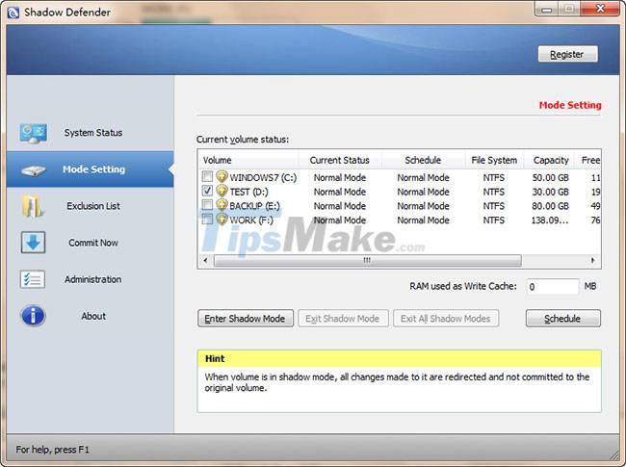Select the TEST (D:) volume name
Screen dimensions: 626x467
[248, 192]
